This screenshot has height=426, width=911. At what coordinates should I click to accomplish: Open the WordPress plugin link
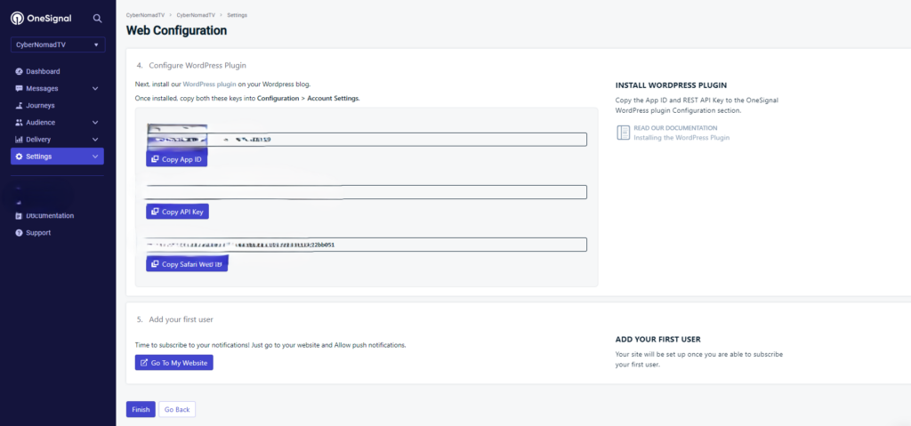(209, 84)
